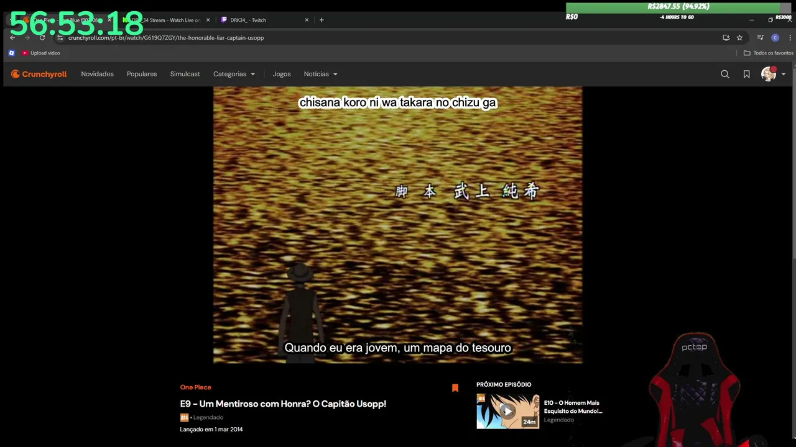Click the episode title E9 text

pyautogui.click(x=283, y=404)
